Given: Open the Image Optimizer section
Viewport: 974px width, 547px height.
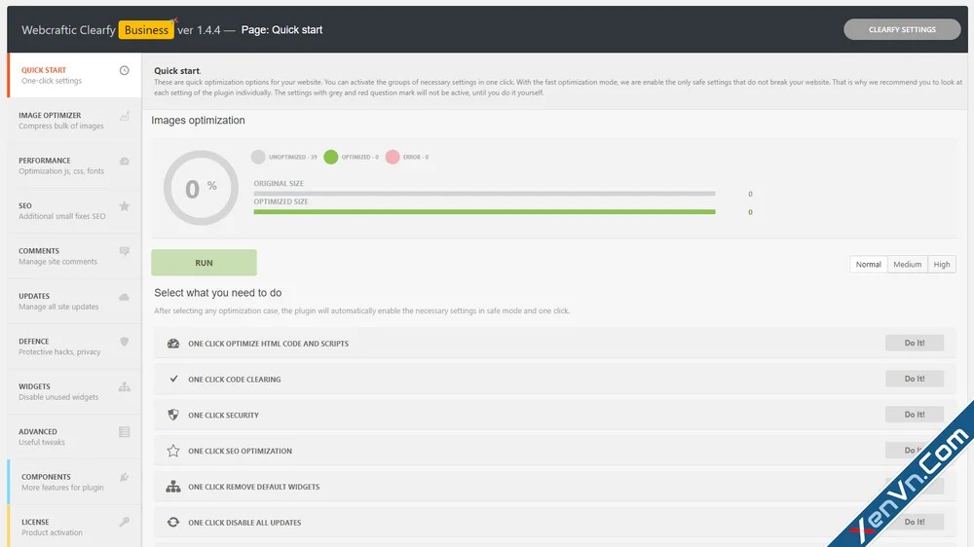Looking at the screenshot, I should point(75,121).
